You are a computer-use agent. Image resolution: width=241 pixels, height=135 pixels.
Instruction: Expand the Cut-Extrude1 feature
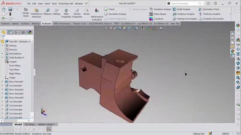pos(2,85)
